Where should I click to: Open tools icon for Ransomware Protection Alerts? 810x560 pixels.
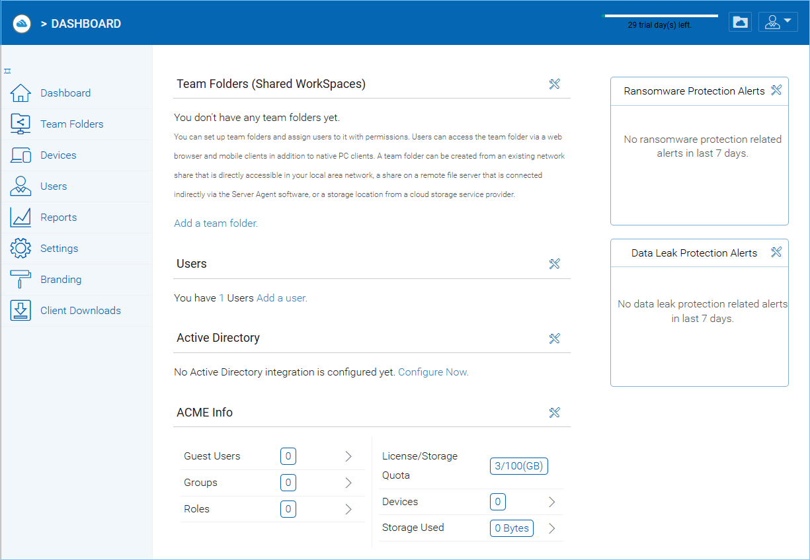[x=776, y=90]
